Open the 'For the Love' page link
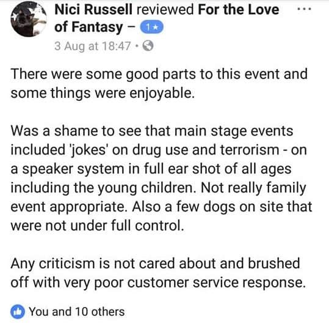329x327 pixels. 239,10
